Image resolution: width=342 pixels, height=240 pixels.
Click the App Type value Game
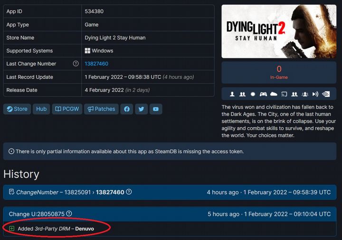click(91, 25)
